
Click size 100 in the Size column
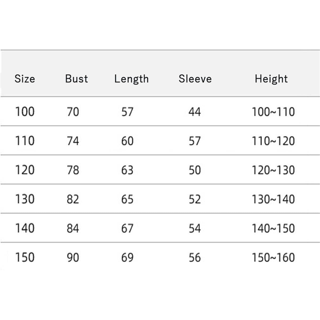pos(25,111)
